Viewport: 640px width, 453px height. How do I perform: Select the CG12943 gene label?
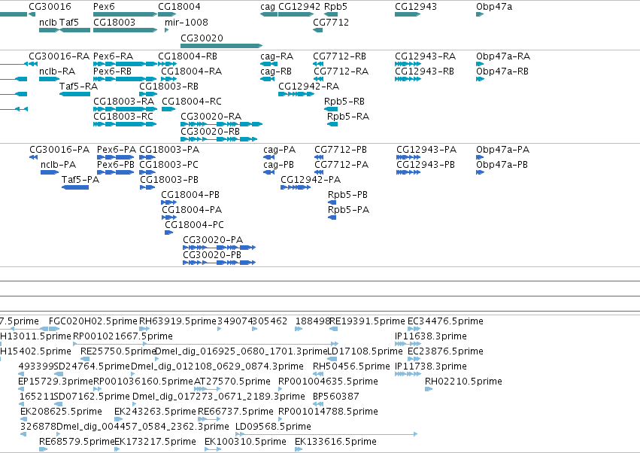pos(415,7)
